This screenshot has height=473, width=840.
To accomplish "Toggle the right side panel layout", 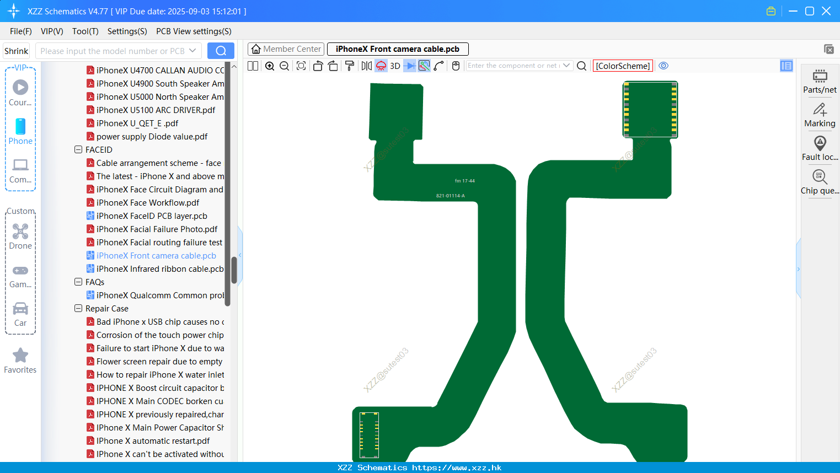I will point(786,66).
